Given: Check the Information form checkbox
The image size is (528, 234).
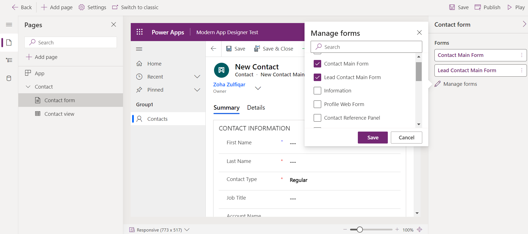Looking at the screenshot, I should (x=317, y=90).
